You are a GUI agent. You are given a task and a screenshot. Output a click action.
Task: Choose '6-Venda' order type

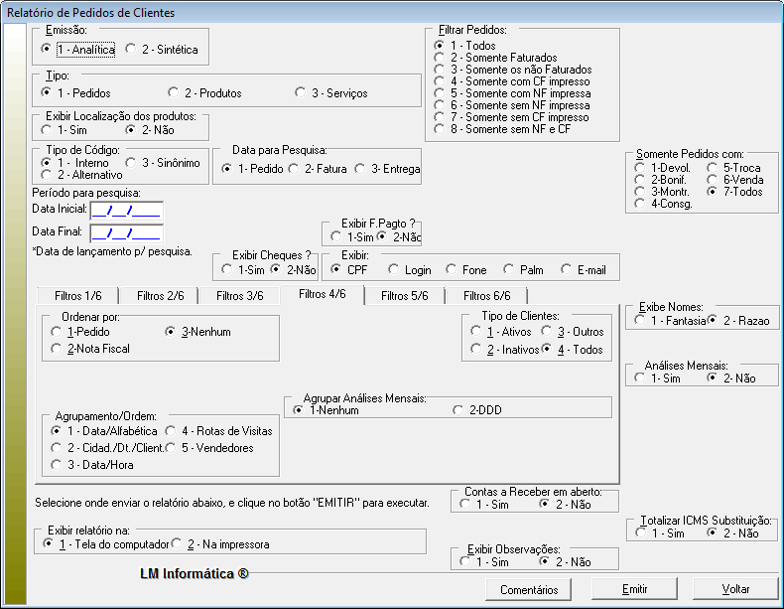[x=713, y=180]
